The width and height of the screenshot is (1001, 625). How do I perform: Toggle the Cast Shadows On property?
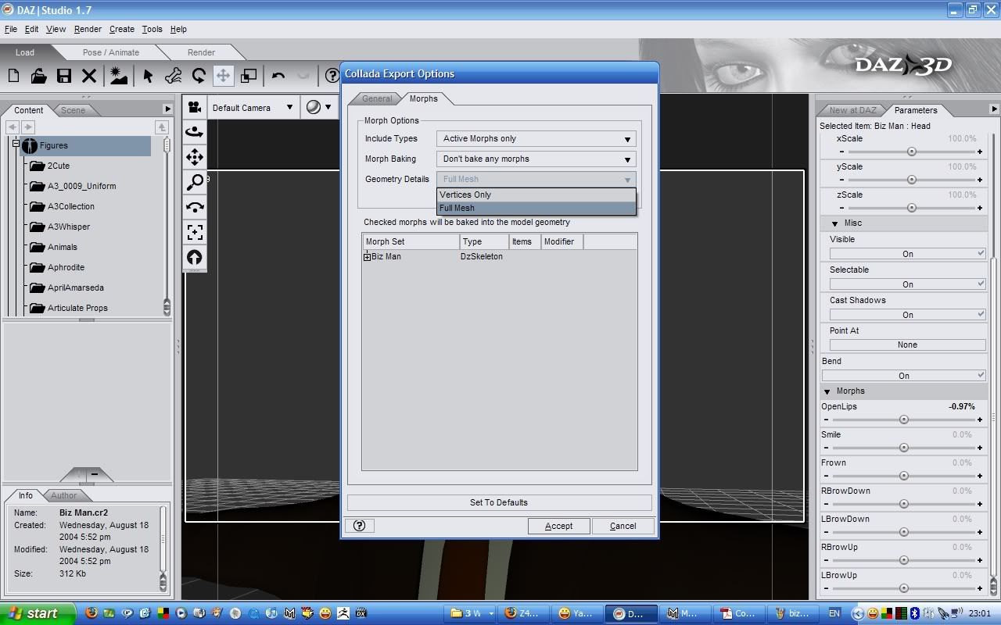(907, 315)
